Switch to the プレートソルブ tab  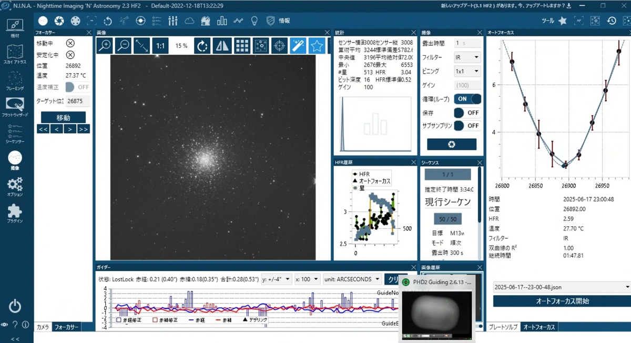pyautogui.click(x=503, y=327)
